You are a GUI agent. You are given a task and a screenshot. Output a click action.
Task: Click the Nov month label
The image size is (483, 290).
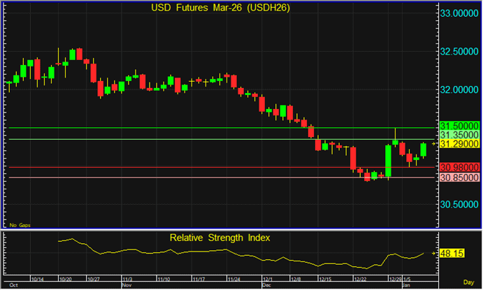tap(127, 285)
